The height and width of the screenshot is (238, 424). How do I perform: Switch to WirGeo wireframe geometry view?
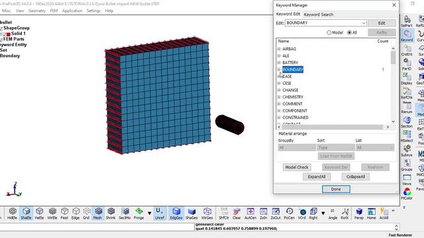coord(207,213)
